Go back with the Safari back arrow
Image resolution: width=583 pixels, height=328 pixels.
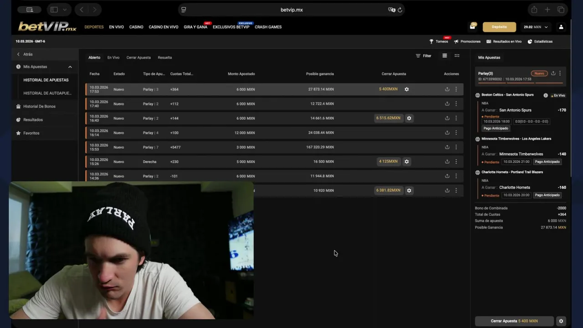tap(82, 10)
